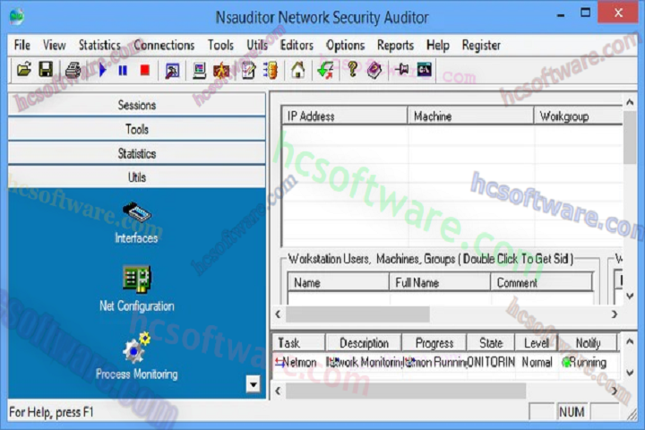Click the Save floppy disk icon
The width and height of the screenshot is (645, 430).
click(46, 70)
